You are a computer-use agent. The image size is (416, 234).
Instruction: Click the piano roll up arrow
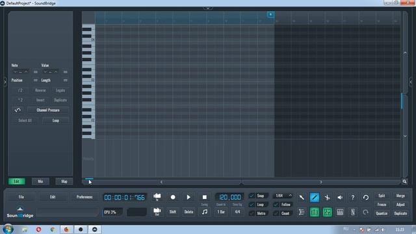(405, 53)
